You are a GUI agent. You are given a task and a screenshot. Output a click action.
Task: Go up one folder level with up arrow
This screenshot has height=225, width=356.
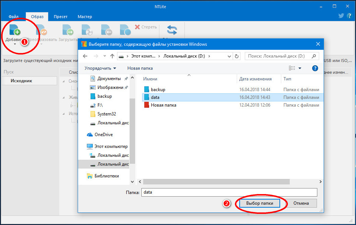point(112,56)
